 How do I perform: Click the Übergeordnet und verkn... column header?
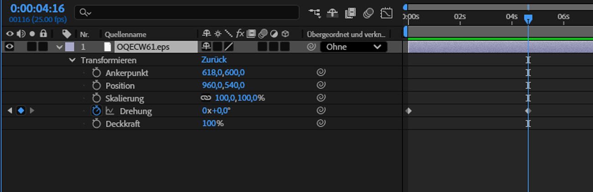pos(346,34)
